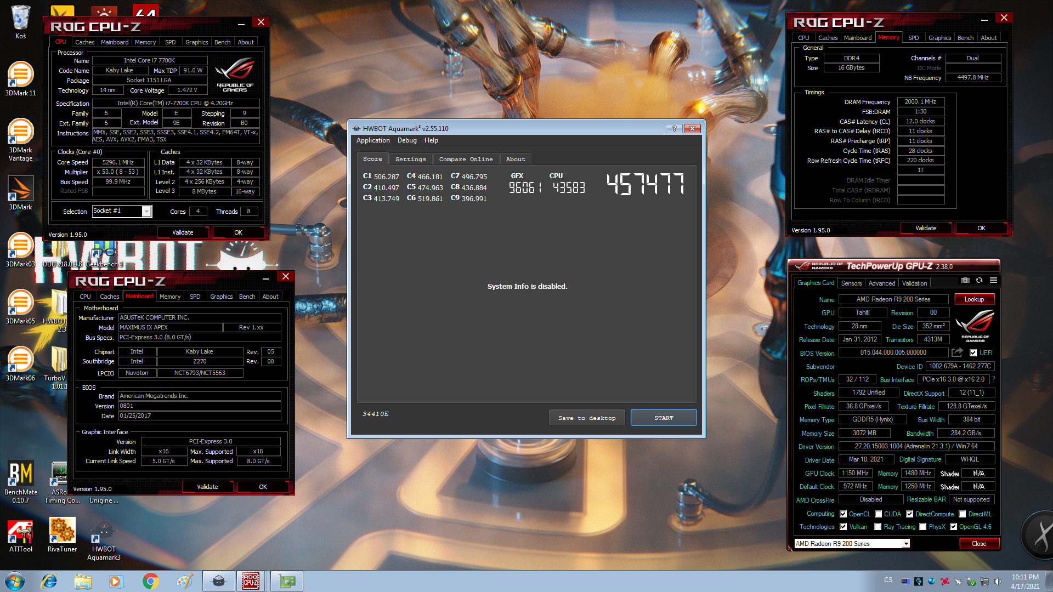
Task: Open the 3DMark Vantage desktop icon
Action: 20,140
